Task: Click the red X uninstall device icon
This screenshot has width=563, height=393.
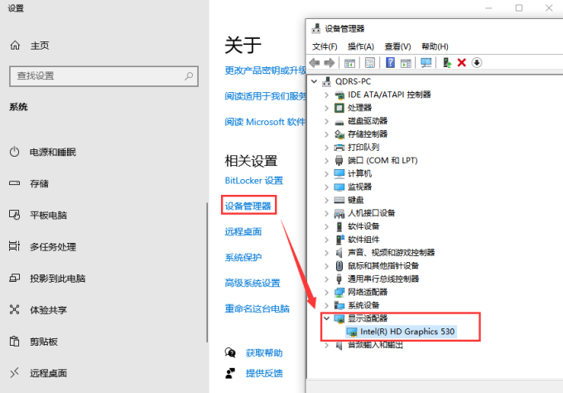Action: pos(462,63)
